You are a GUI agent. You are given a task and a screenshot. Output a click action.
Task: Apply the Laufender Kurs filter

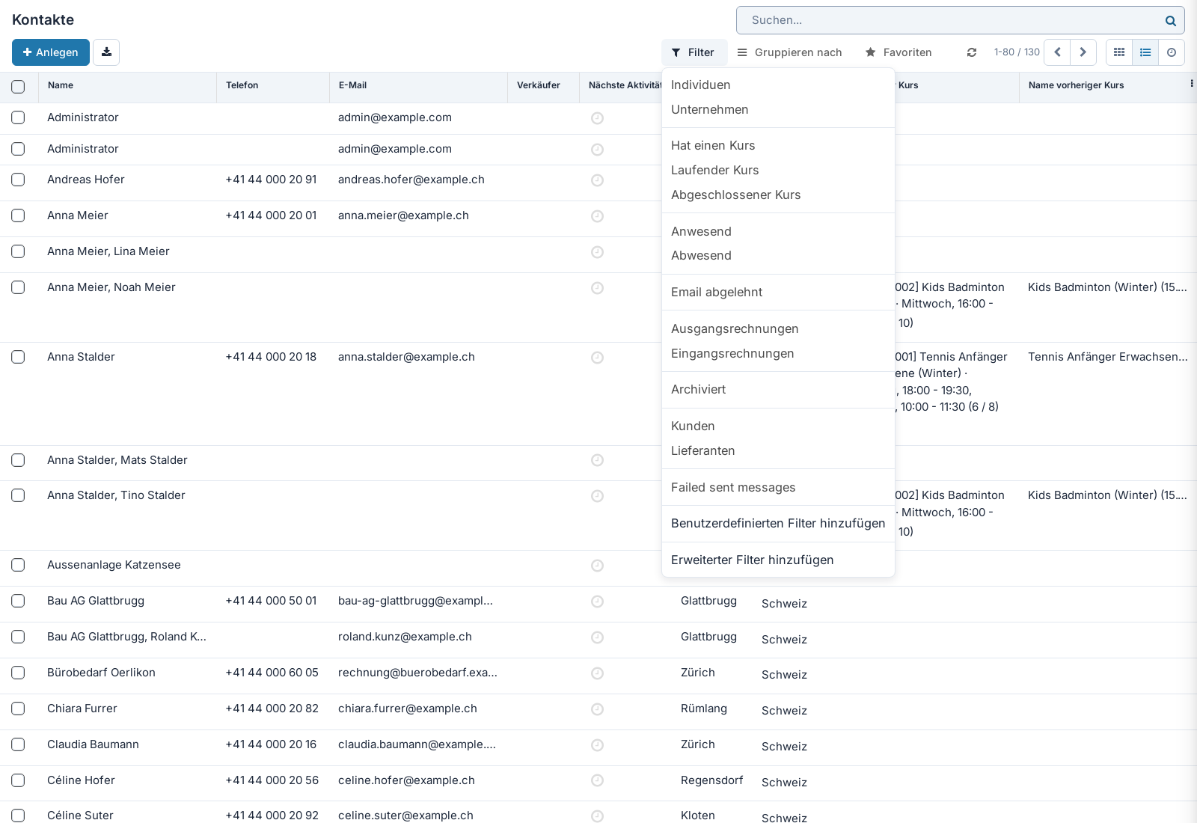[778, 171]
